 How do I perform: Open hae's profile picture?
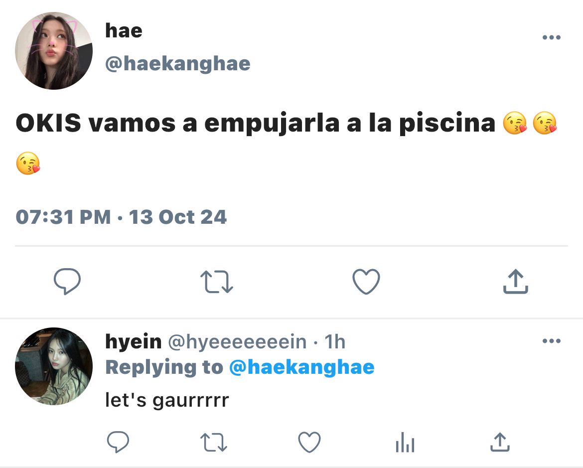pyautogui.click(x=53, y=51)
